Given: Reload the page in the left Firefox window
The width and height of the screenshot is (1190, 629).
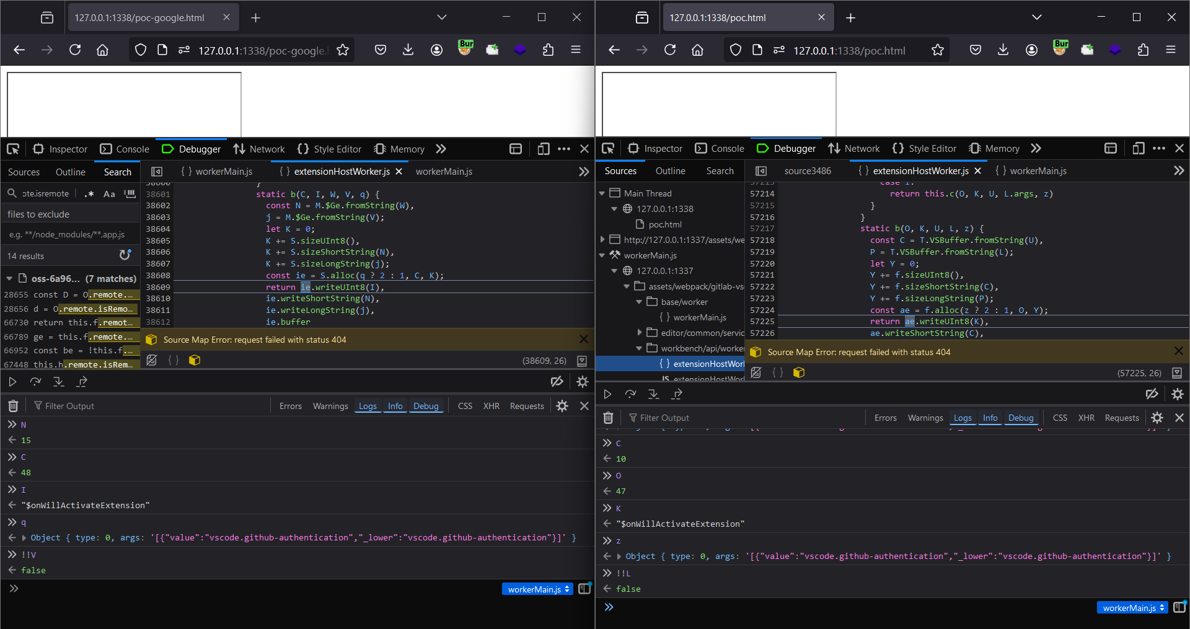Looking at the screenshot, I should (x=75, y=50).
